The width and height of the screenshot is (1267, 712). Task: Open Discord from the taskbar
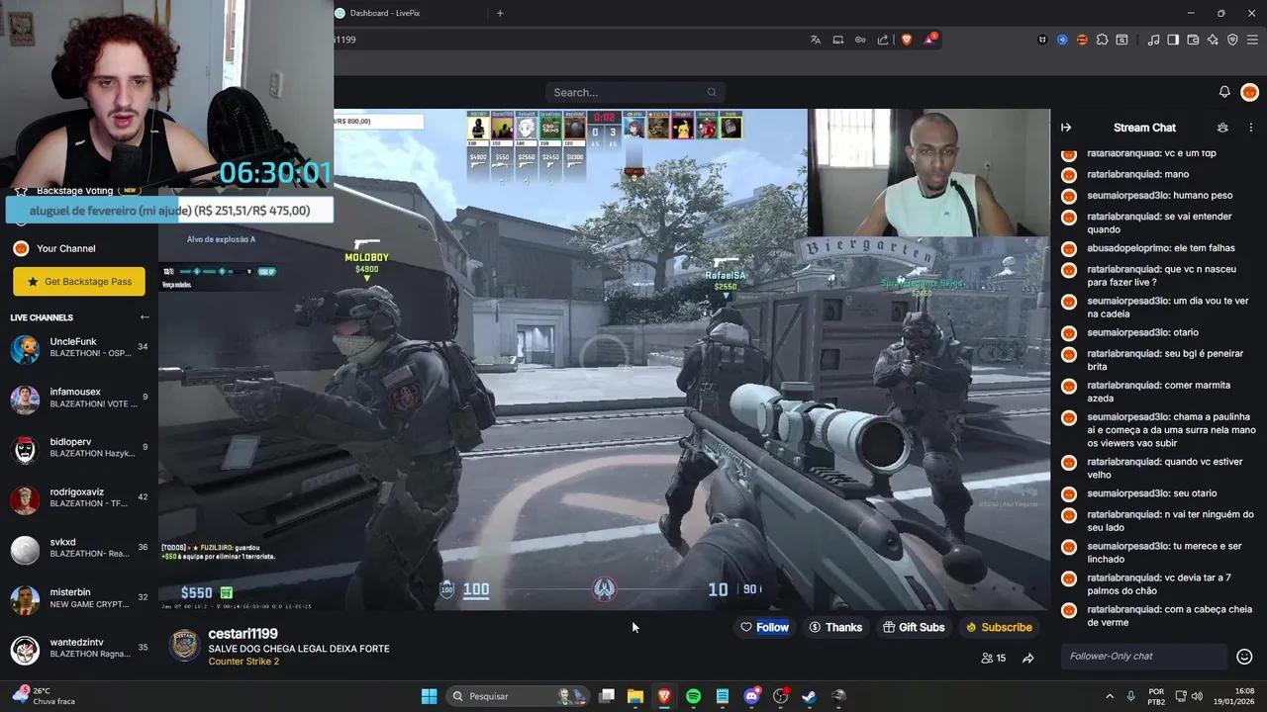(x=751, y=696)
